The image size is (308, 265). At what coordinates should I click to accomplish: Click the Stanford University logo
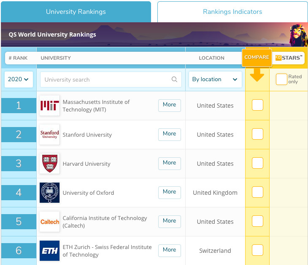[x=49, y=135]
